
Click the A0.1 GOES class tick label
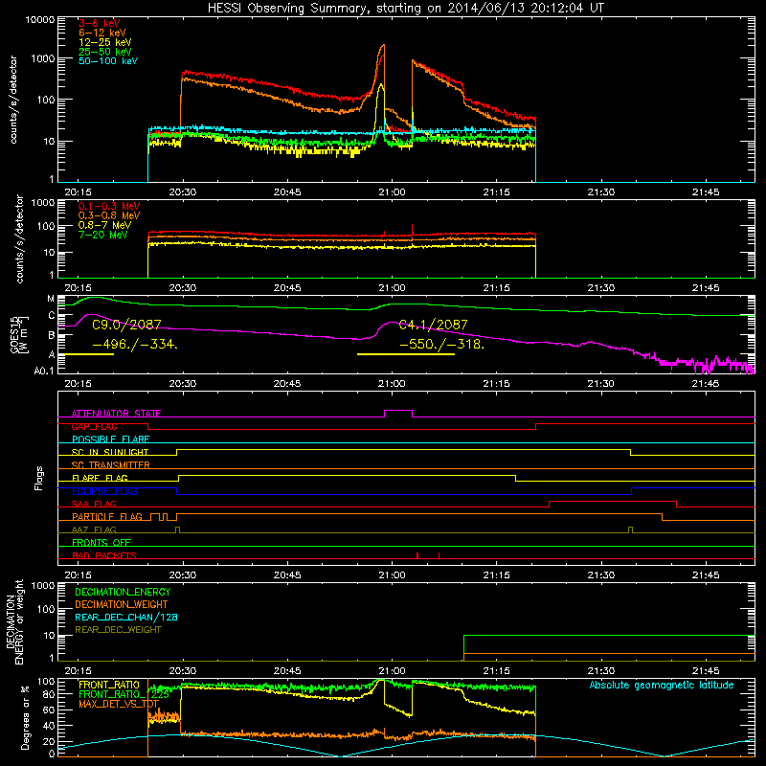coord(44,371)
